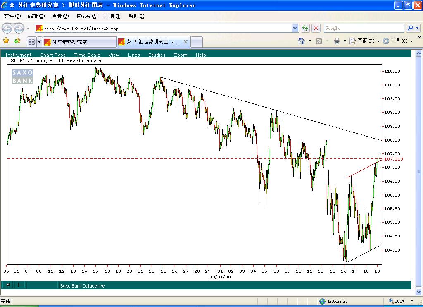Expand the address bar history dropdown
This screenshot has height=307, width=423.
(295, 28)
